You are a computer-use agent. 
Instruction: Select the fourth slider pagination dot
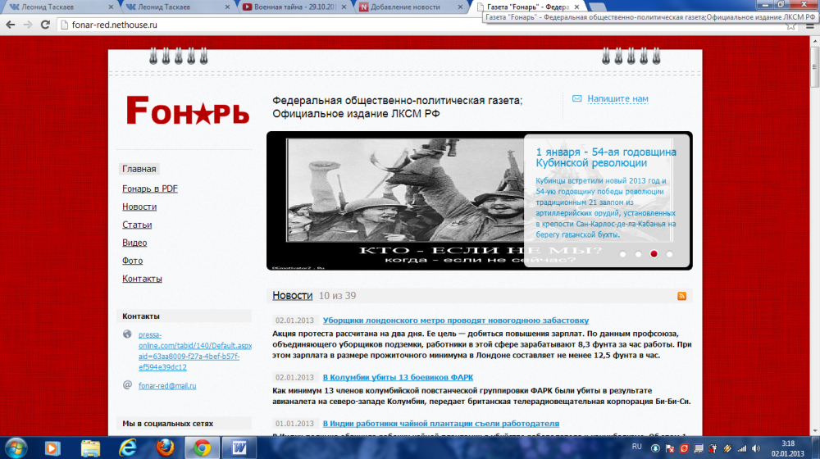pos(669,254)
